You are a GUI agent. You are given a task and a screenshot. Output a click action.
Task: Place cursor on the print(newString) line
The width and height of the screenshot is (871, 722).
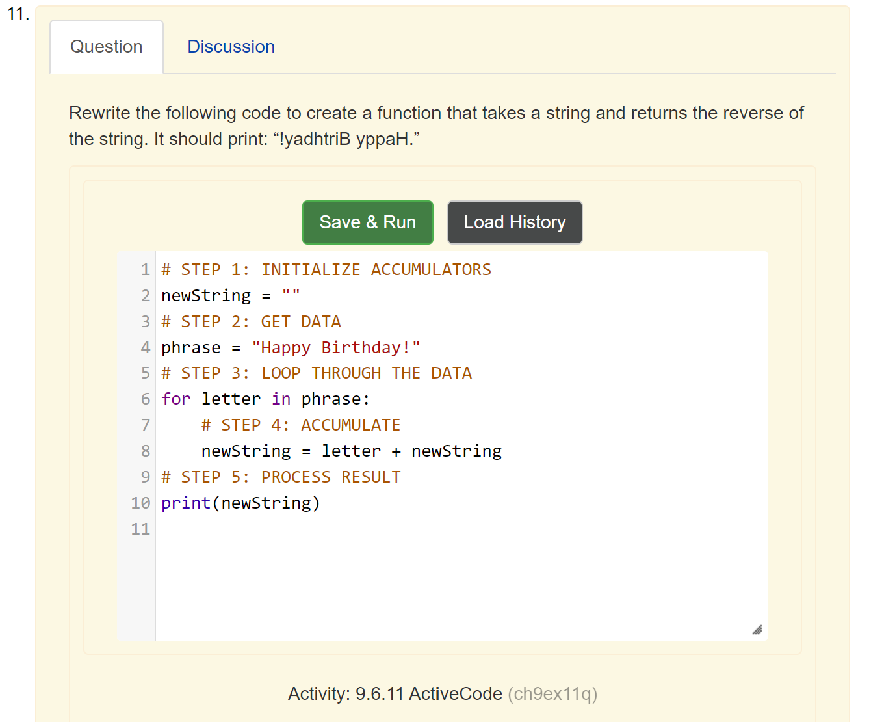coord(240,502)
